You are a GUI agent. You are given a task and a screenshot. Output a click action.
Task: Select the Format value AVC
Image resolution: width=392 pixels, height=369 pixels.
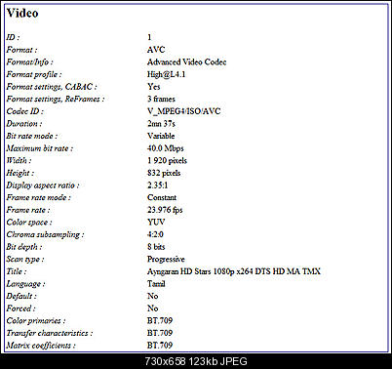click(x=156, y=50)
